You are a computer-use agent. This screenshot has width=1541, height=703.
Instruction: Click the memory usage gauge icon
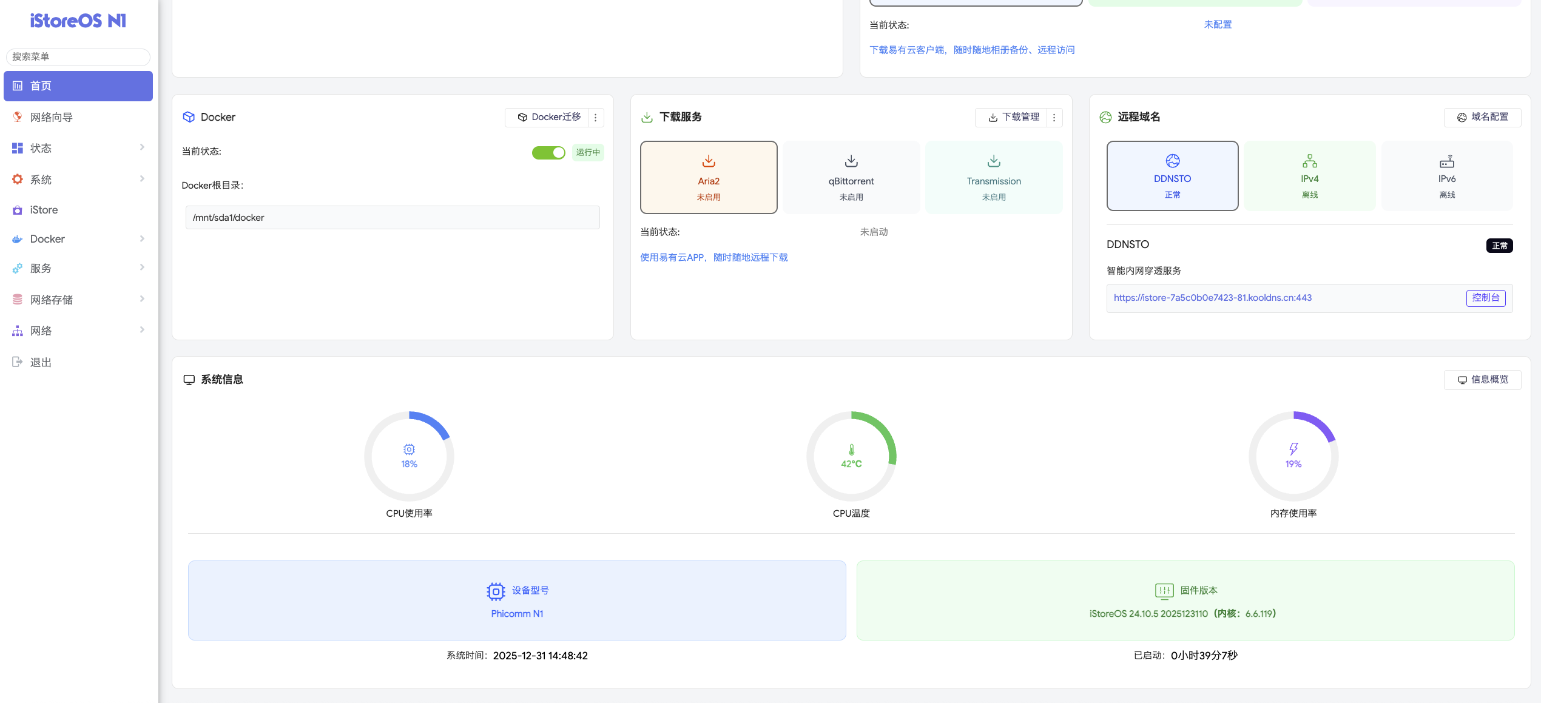pyautogui.click(x=1293, y=450)
